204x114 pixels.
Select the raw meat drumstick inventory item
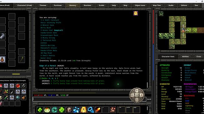(x=24, y=97)
